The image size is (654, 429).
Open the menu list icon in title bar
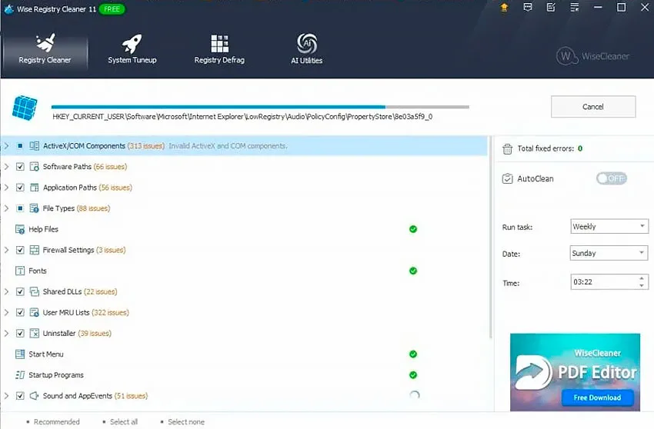(574, 8)
